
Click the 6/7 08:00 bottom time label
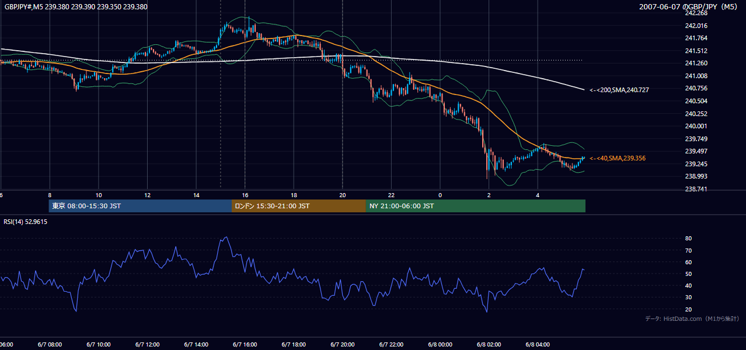[x=49, y=345]
